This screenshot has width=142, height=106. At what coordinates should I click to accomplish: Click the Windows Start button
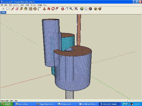pos(7,104)
